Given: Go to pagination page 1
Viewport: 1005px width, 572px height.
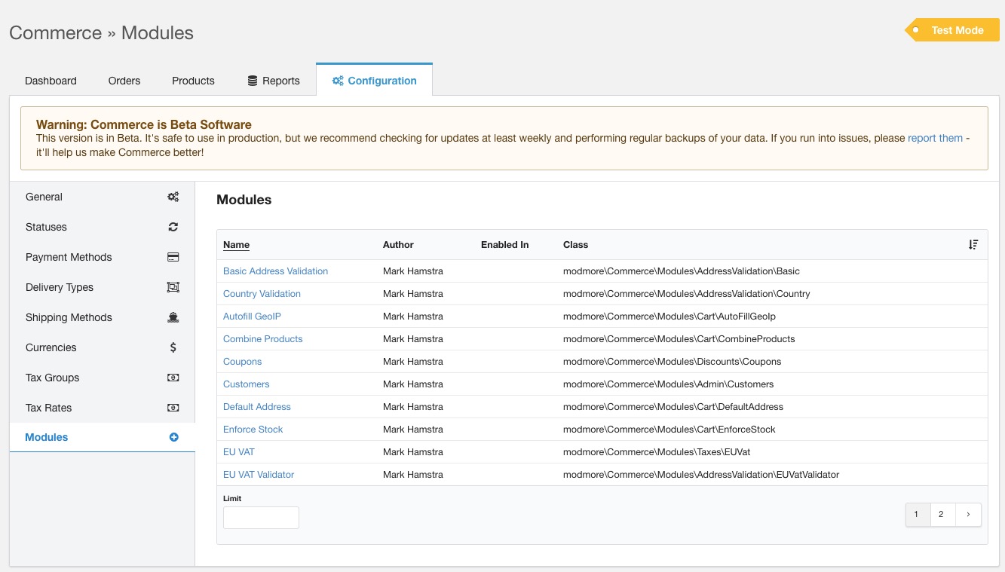Looking at the screenshot, I should pos(916,515).
